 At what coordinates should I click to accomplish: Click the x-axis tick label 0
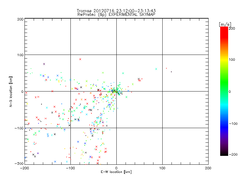(116, 168)
